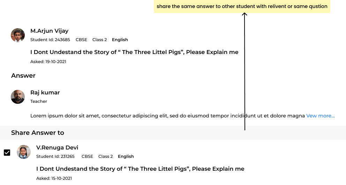Click Arjun's Three Littel Pigs question text

click(x=134, y=52)
